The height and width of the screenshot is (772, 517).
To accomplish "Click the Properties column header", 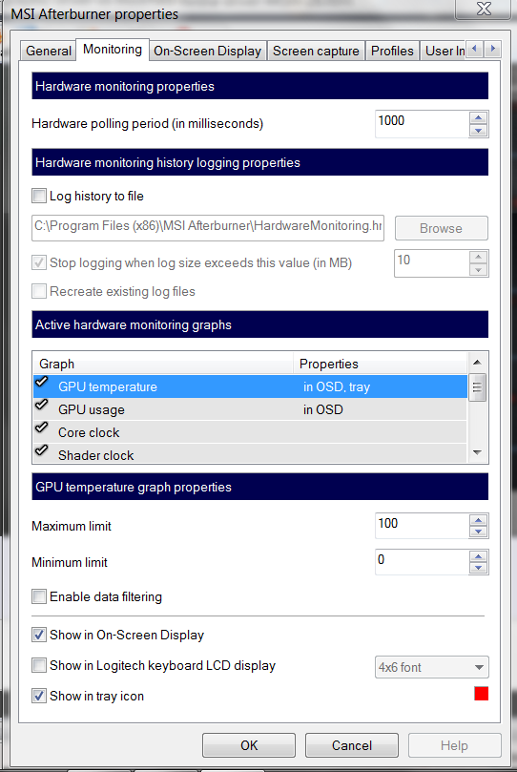I will (x=380, y=364).
